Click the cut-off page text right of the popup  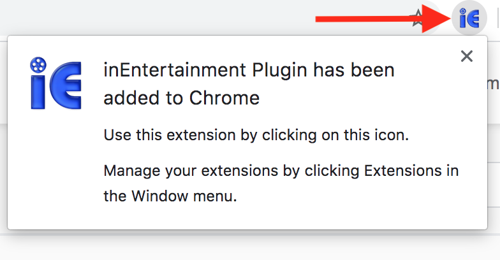coord(495,83)
